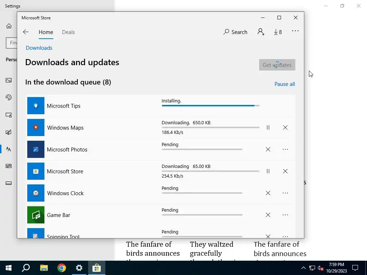Switch to Settings from the taskbar
The width and height of the screenshot is (367, 275).
tap(79, 268)
